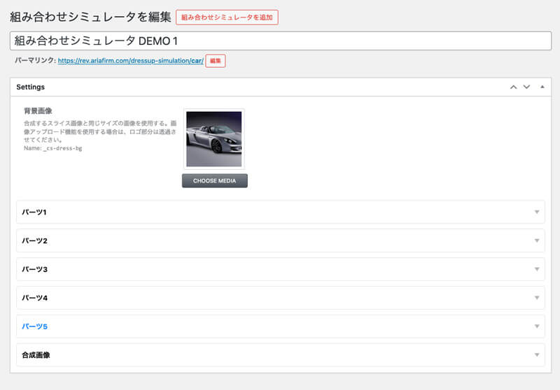
Task: Expand the 合成画像 section arrow
Action: 537,355
